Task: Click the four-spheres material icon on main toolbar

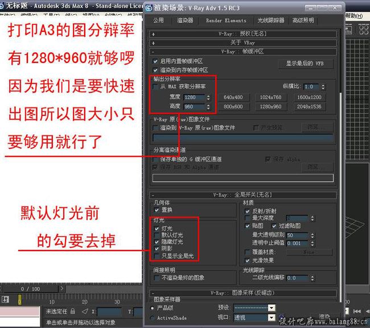Action: (x=363, y=29)
